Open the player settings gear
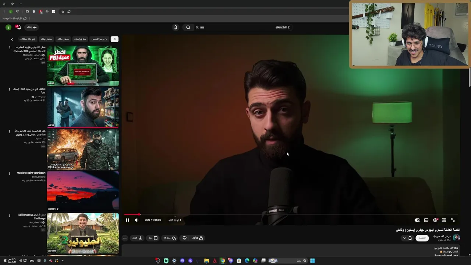The height and width of the screenshot is (265, 471). 435,220
